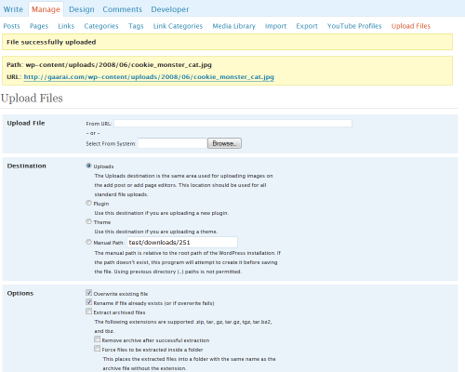Go to the Developer tab
The image size is (465, 372).
[x=170, y=9]
